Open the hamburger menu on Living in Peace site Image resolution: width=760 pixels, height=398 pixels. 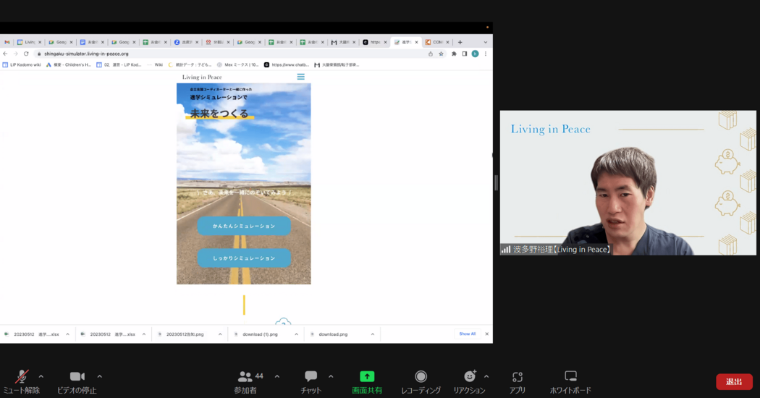pyautogui.click(x=300, y=77)
